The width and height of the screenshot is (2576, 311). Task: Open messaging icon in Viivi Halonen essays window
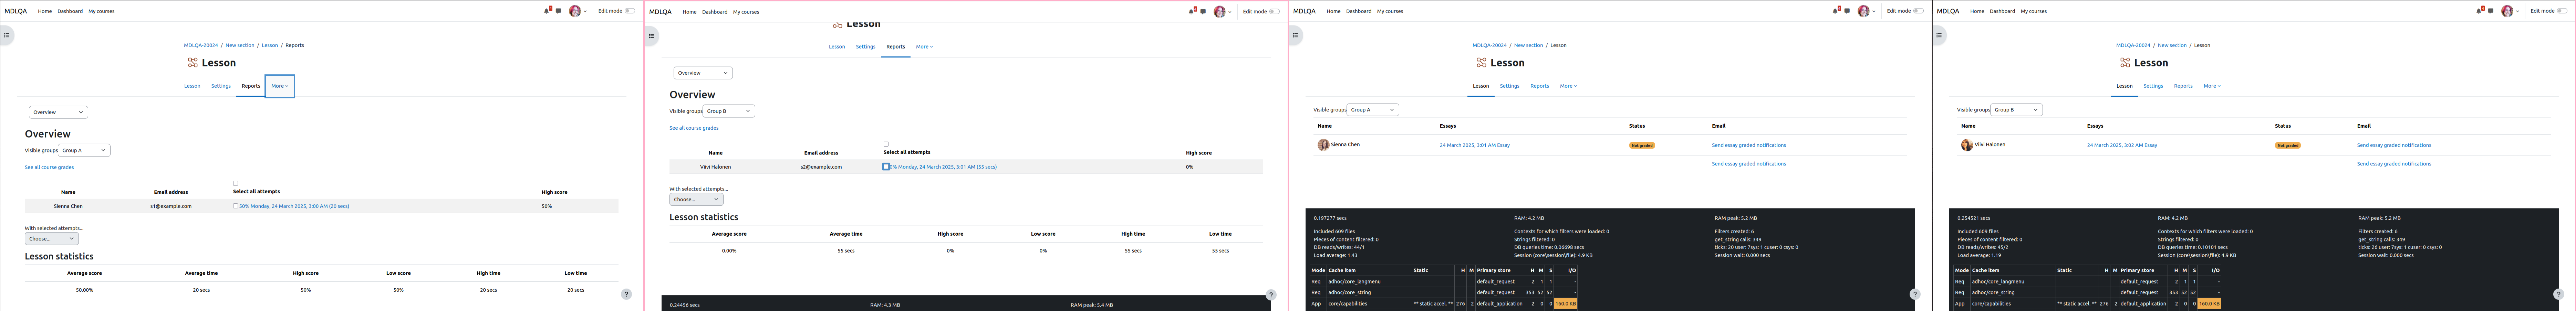pos(2491,11)
